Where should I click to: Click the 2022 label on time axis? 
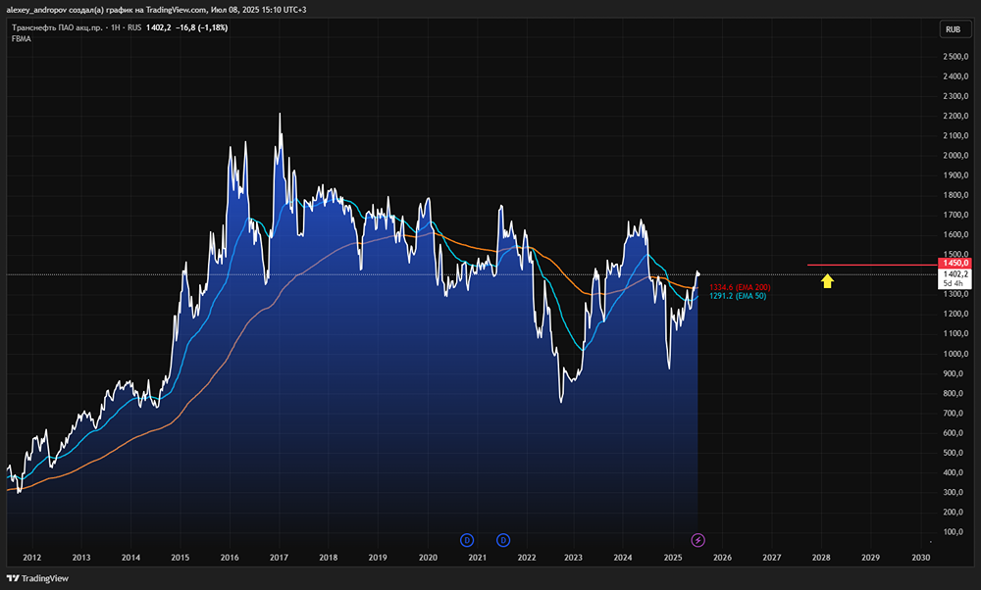point(527,558)
